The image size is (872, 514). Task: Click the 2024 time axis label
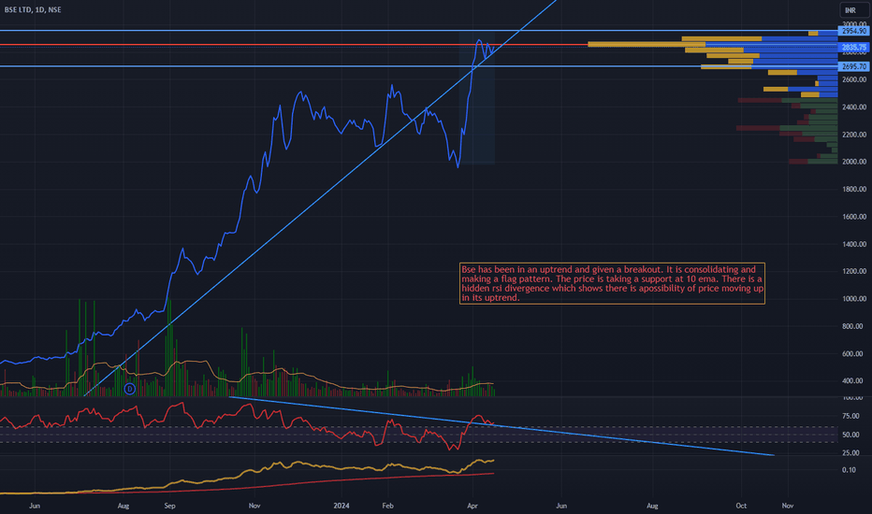[x=341, y=506]
